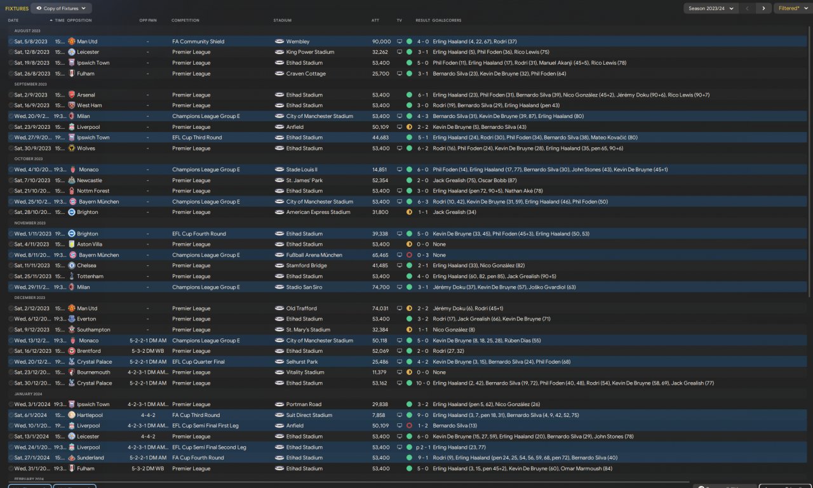
Task: Click the stadium icon beside Stade Louis II
Action: [x=279, y=169]
